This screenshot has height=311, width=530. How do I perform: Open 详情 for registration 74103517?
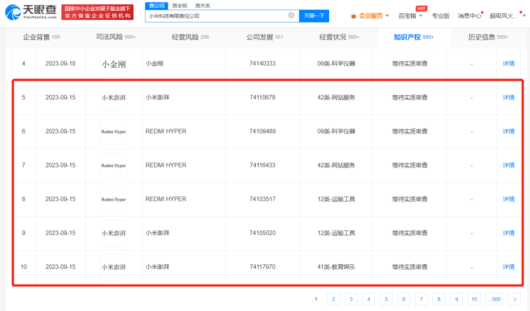pyautogui.click(x=508, y=199)
